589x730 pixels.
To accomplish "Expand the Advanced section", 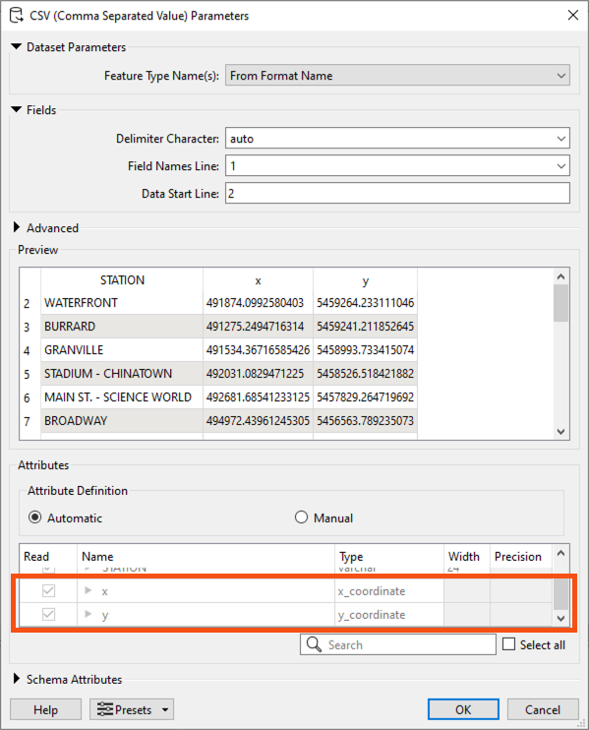I will 17,227.
